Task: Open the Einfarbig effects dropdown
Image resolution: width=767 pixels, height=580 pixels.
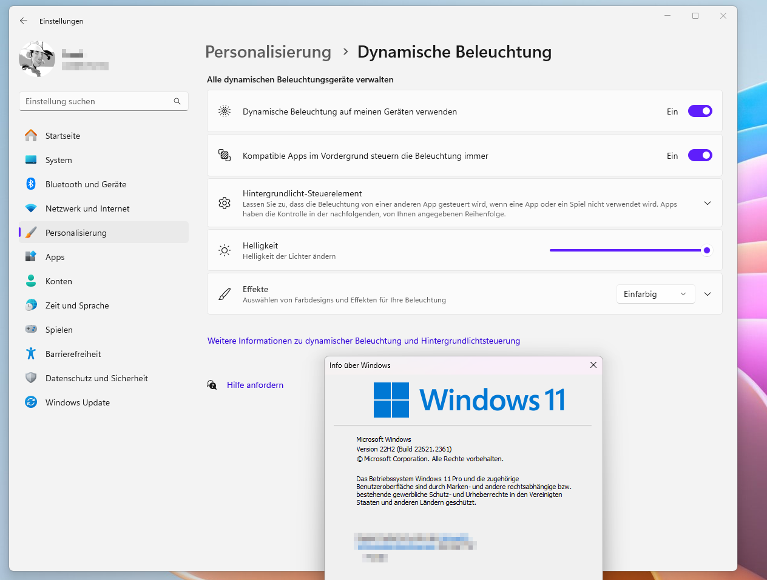Action: pyautogui.click(x=655, y=294)
